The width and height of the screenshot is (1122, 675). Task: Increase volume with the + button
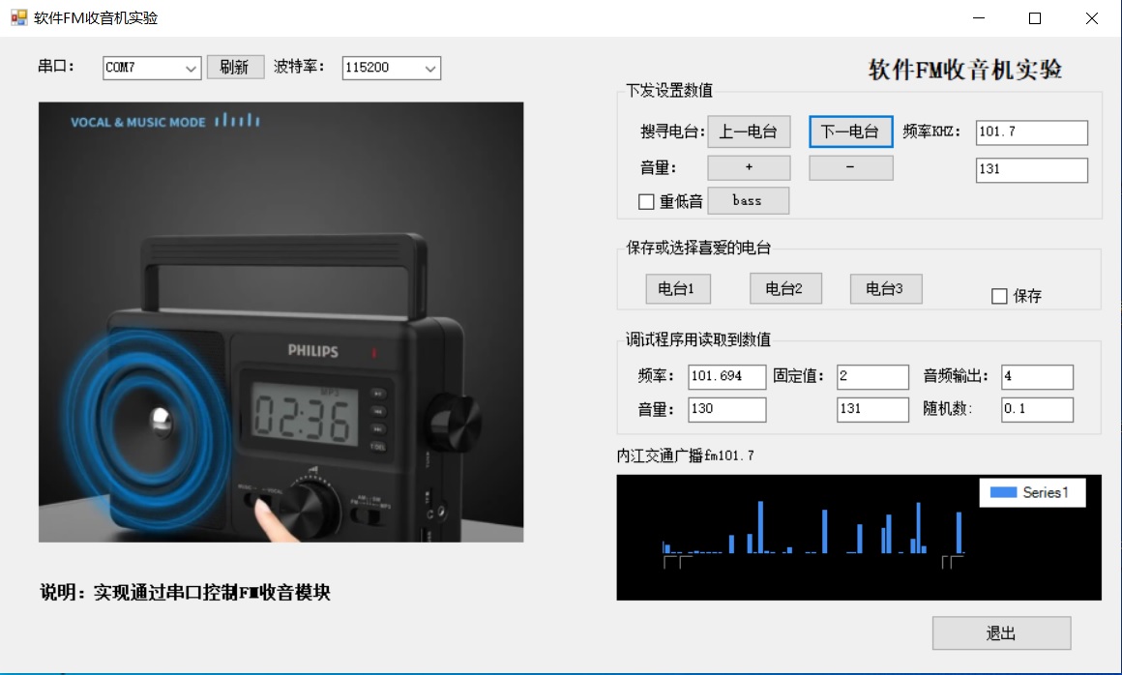[749, 167]
